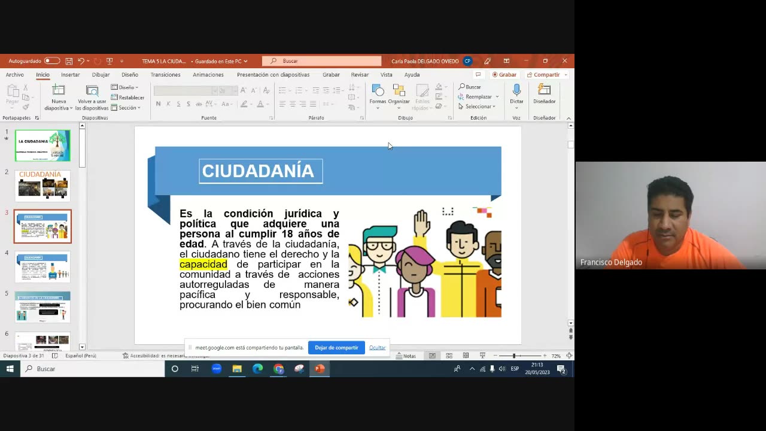Open the Notas pane button
This screenshot has width=766, height=431.
coord(406,356)
